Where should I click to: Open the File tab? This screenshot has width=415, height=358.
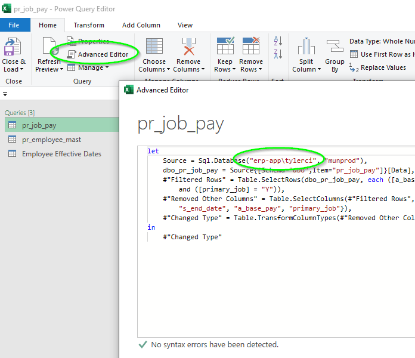click(x=15, y=25)
